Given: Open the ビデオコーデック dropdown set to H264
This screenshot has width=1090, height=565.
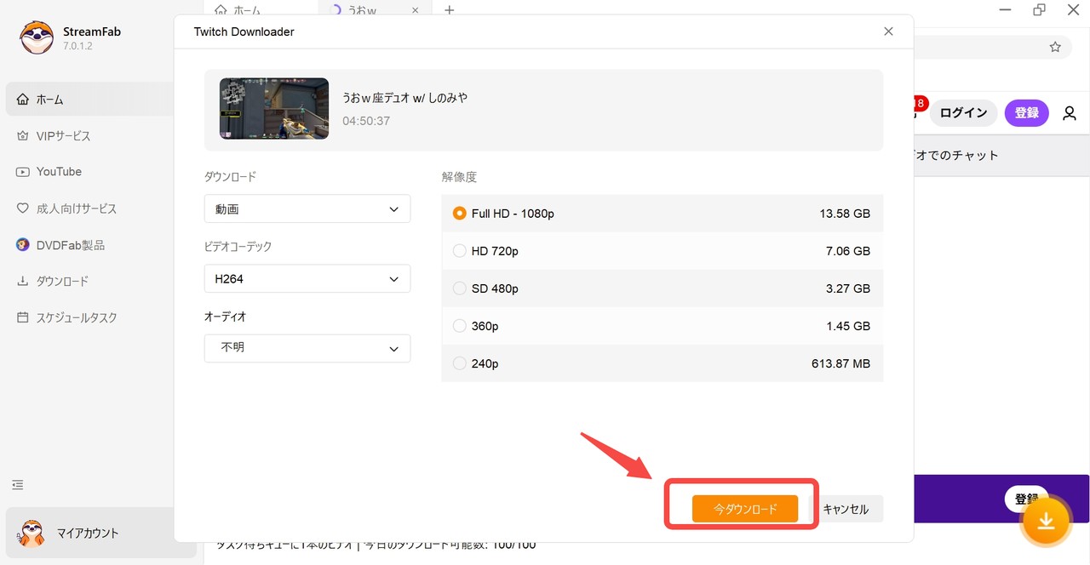Looking at the screenshot, I should 307,279.
